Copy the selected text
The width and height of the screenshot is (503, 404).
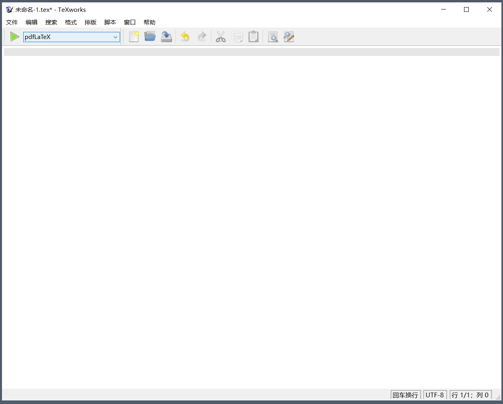click(237, 37)
